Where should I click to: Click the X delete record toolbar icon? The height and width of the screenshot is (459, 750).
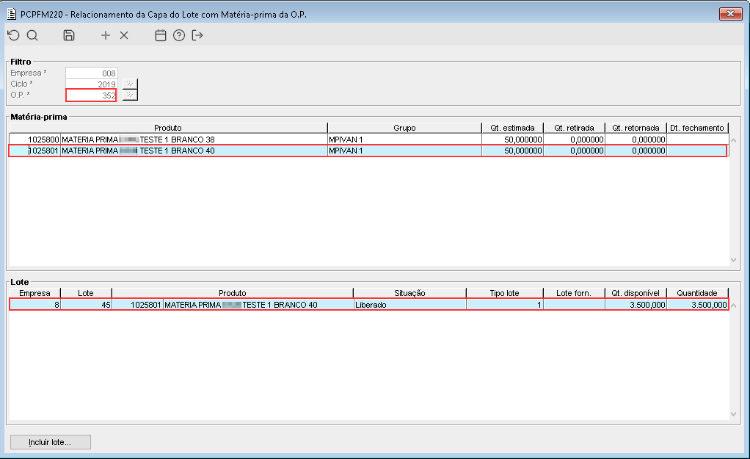[x=124, y=35]
